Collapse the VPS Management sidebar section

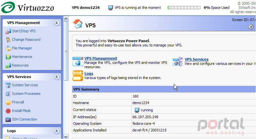pyautogui.click(x=56, y=23)
